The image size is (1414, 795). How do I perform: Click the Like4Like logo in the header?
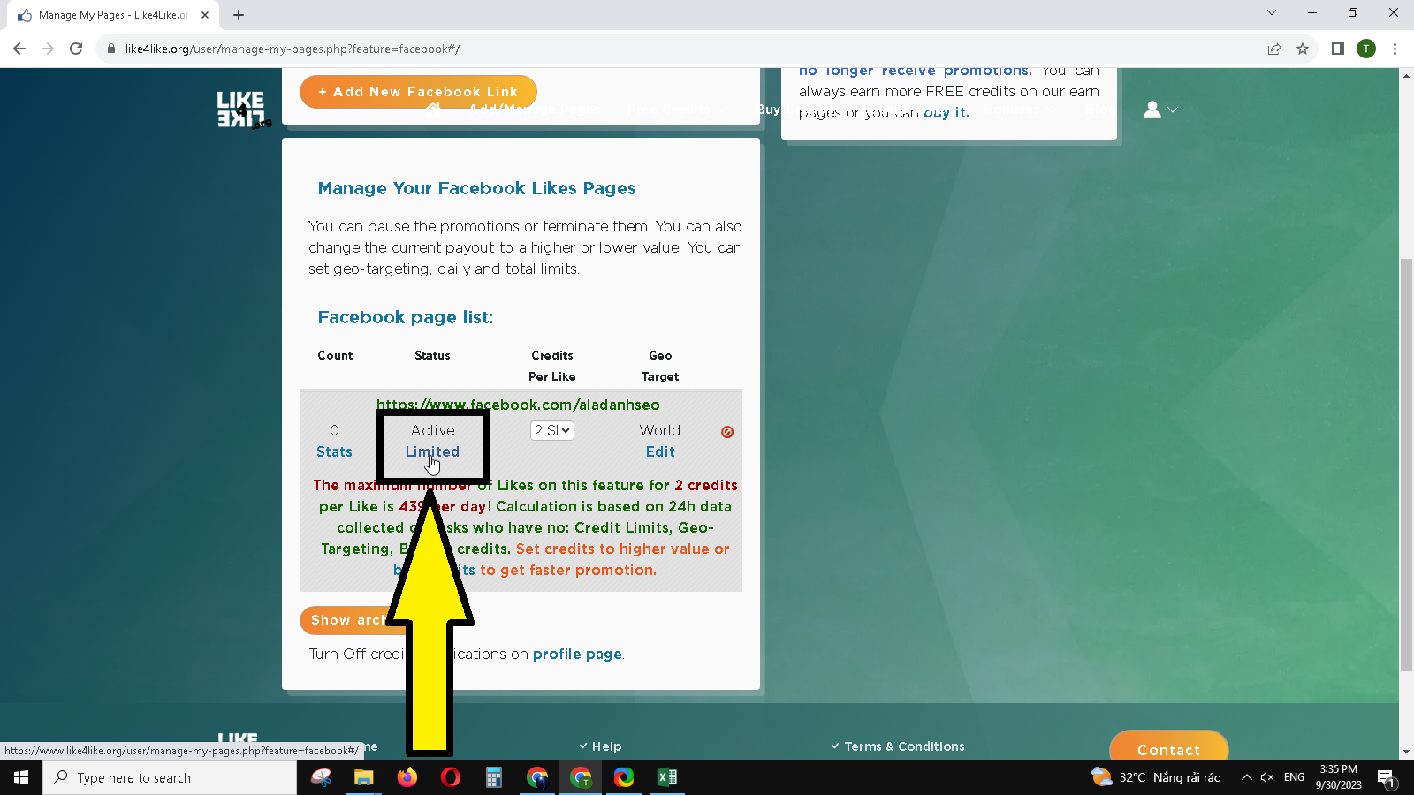point(243,110)
